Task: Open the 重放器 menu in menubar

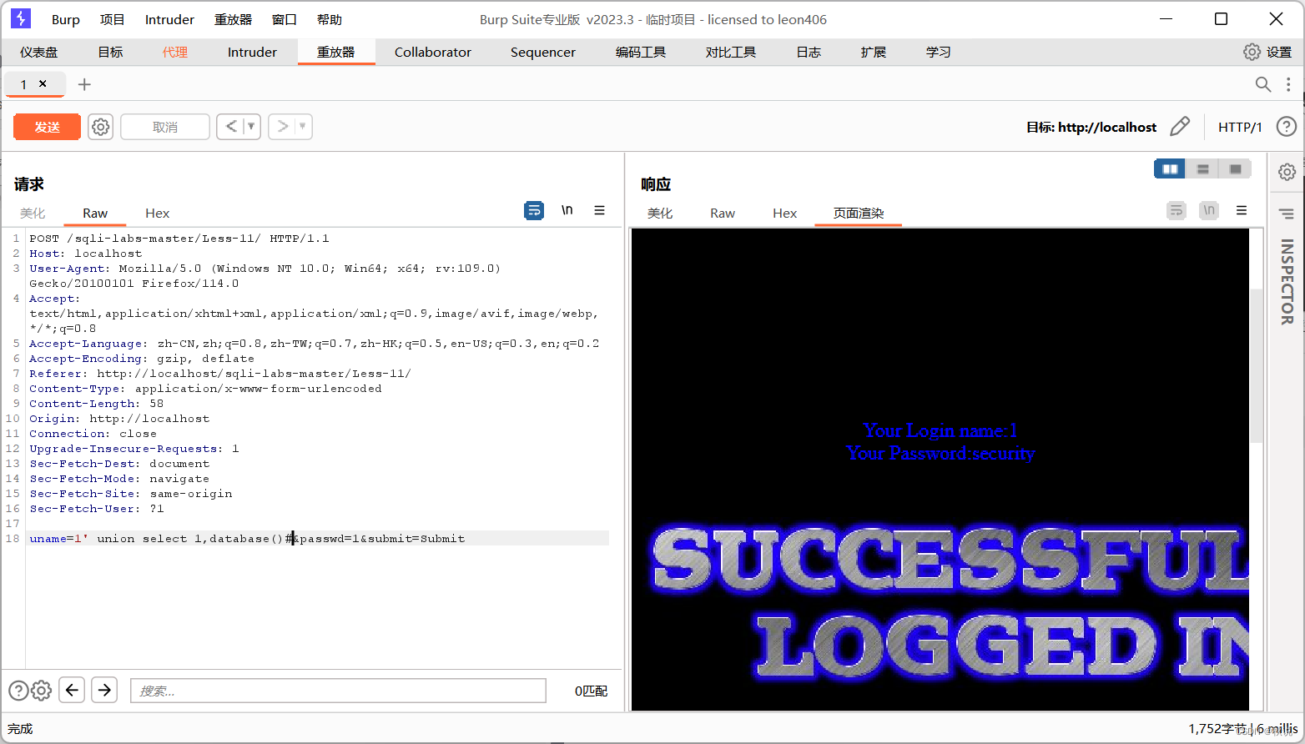Action: tap(233, 19)
